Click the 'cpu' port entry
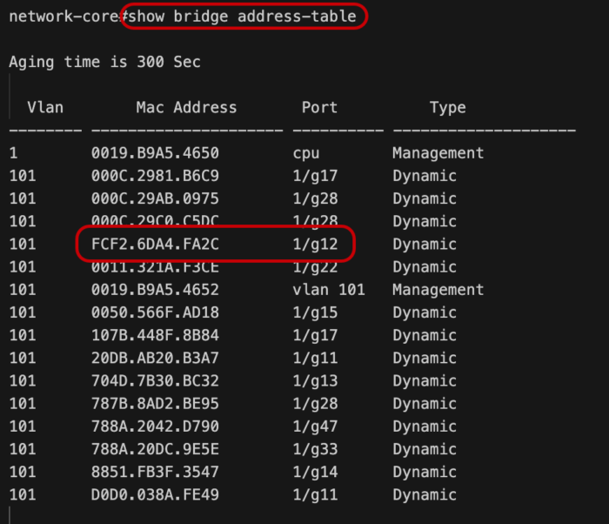The image size is (609, 524). pos(306,153)
